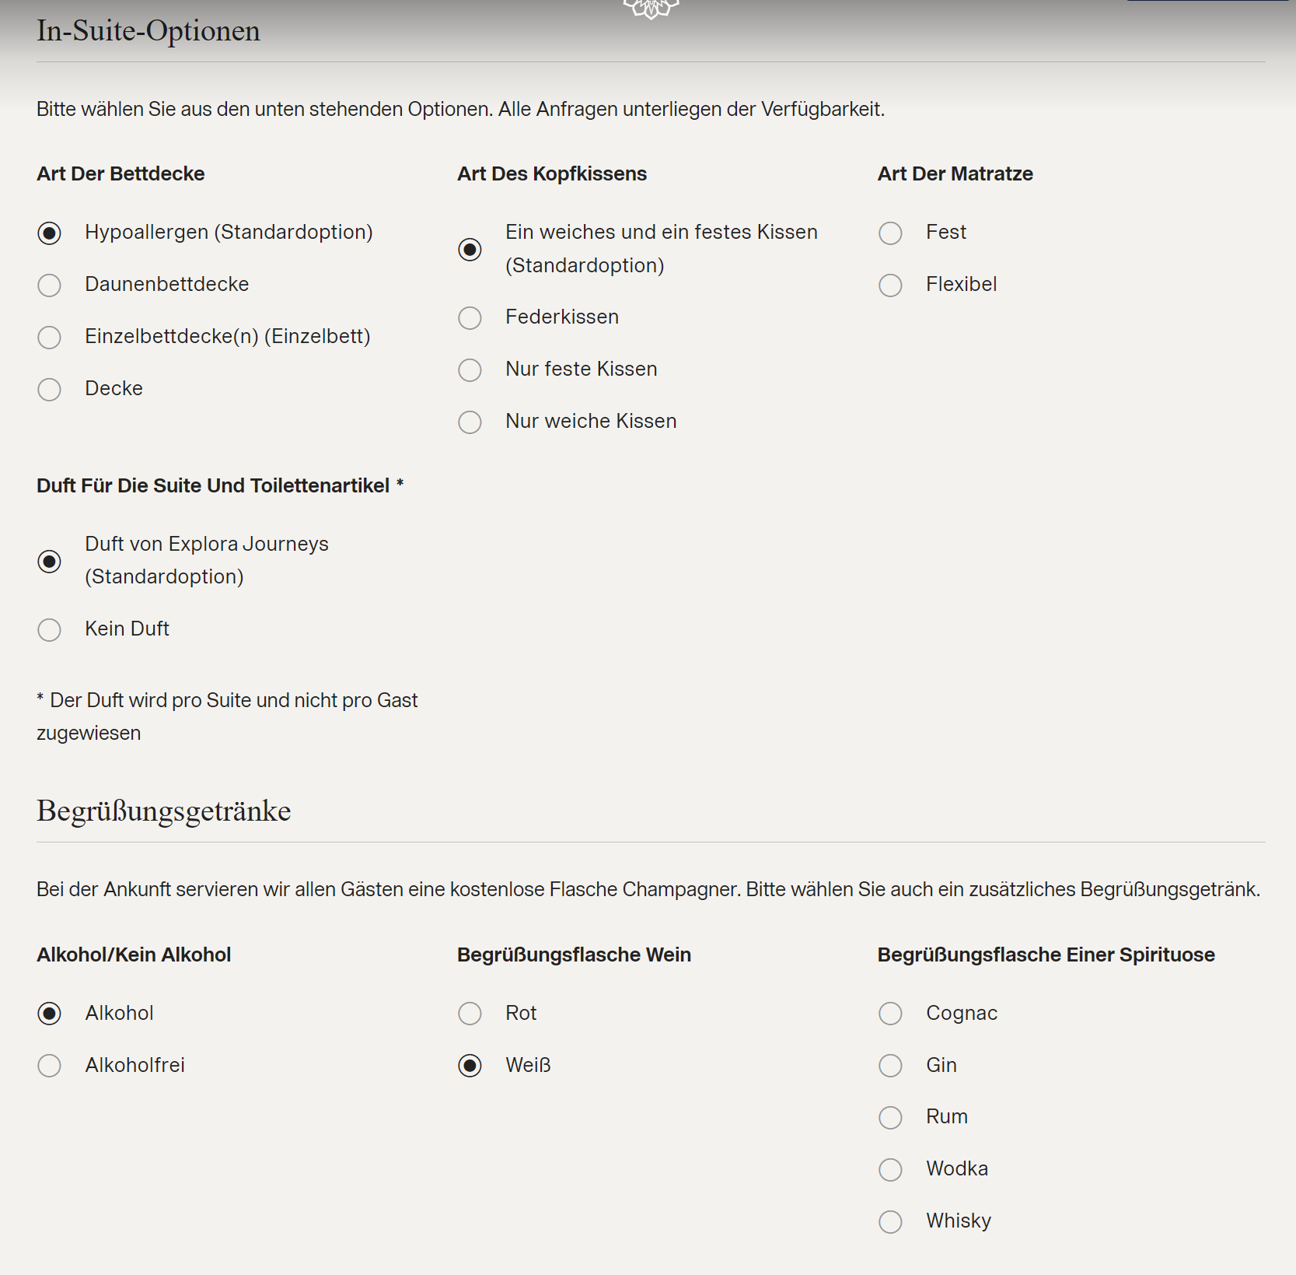Select Duft von Explora Journeys option
This screenshot has width=1296, height=1275.
click(50, 562)
